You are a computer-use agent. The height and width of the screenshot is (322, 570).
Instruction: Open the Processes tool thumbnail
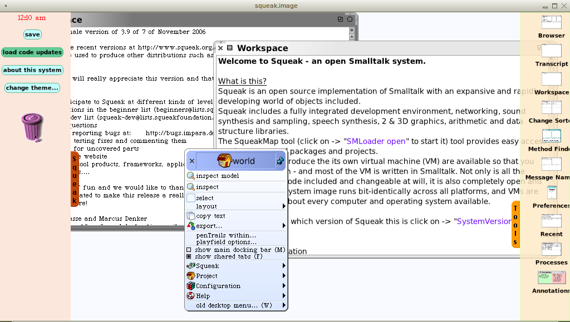551,249
